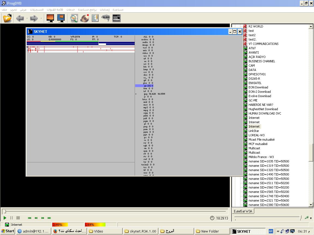Switch to the Firefox taskbar button
314x235 pixels.
tap(70, 231)
